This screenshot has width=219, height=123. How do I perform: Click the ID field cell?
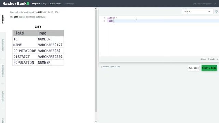[25, 39]
